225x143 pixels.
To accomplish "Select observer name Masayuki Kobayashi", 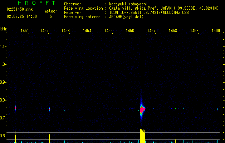I will [128, 4].
